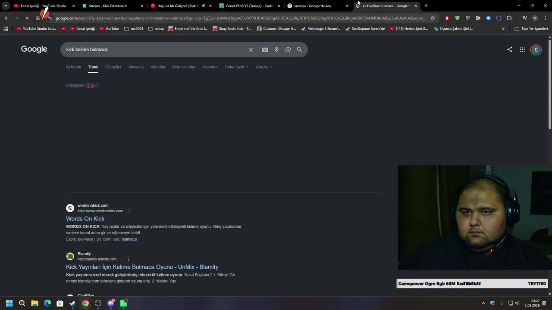Image resolution: width=552 pixels, height=310 pixels.
Task: Open the StarRupture Steam'de bookmark
Action: tap(365, 29)
